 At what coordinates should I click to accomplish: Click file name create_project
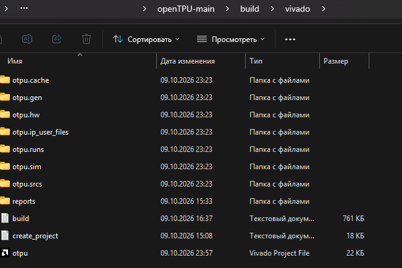35,236
